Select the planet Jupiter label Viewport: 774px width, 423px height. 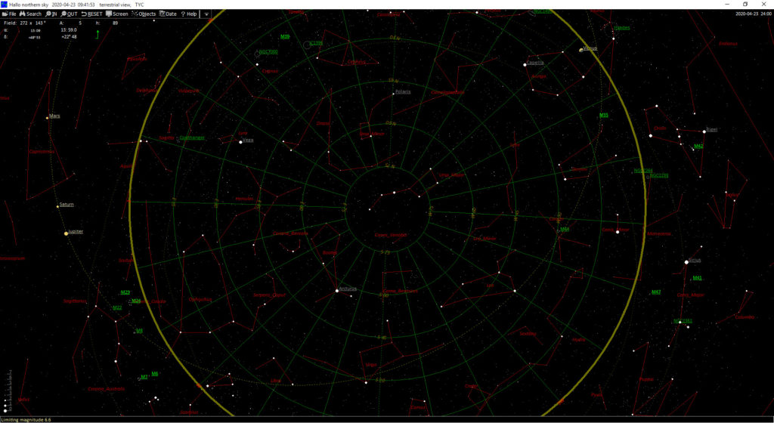point(76,231)
